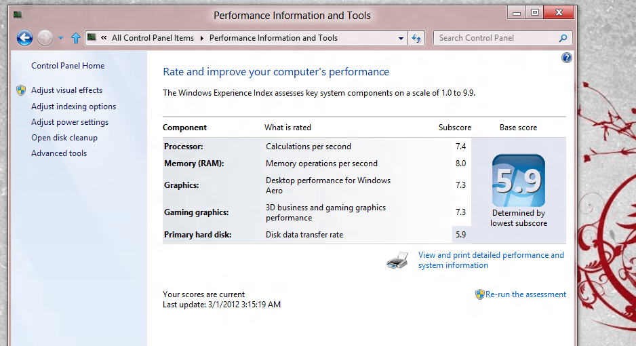Click the Rate and improve performance heading
This screenshot has height=346, width=636.
pos(276,72)
